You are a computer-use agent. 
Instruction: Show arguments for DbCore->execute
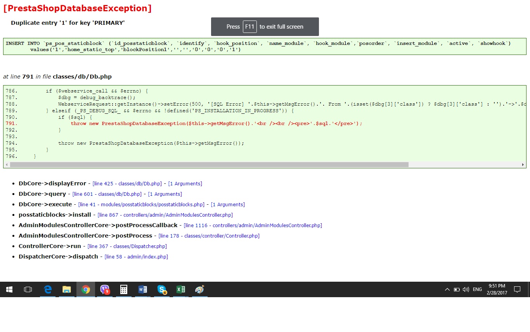point(228,205)
